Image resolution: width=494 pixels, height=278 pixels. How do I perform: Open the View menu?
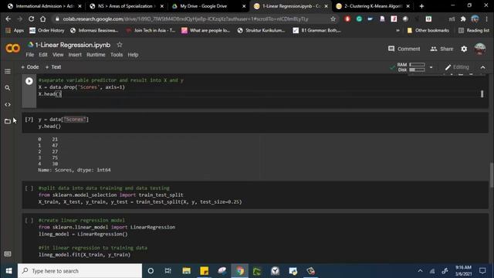coord(58,55)
